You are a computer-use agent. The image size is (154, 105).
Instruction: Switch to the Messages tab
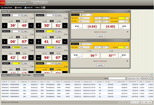(39, 75)
